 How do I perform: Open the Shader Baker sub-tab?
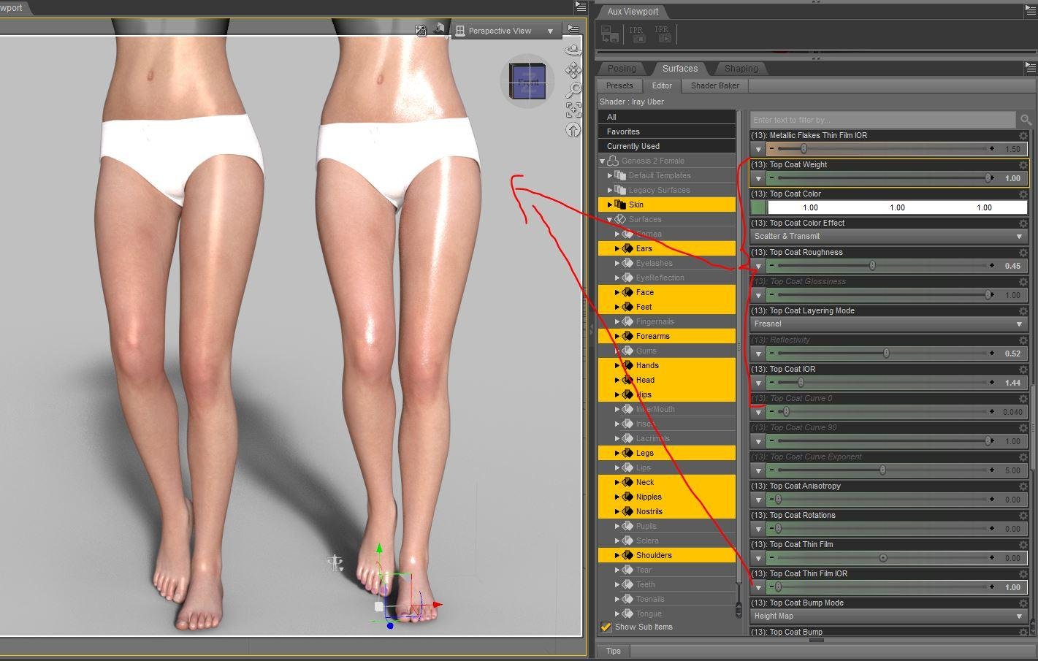point(714,85)
